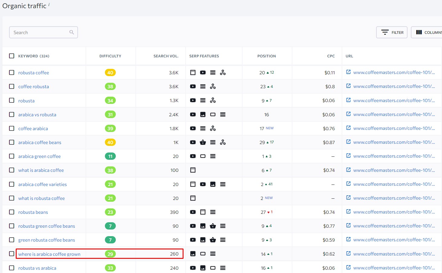Sort by SEARCH VOL. column header
Screen dimensions: 442x273
coord(166,56)
